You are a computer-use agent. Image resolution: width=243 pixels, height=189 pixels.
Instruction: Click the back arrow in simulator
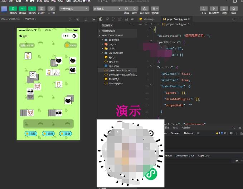click(20, 36)
